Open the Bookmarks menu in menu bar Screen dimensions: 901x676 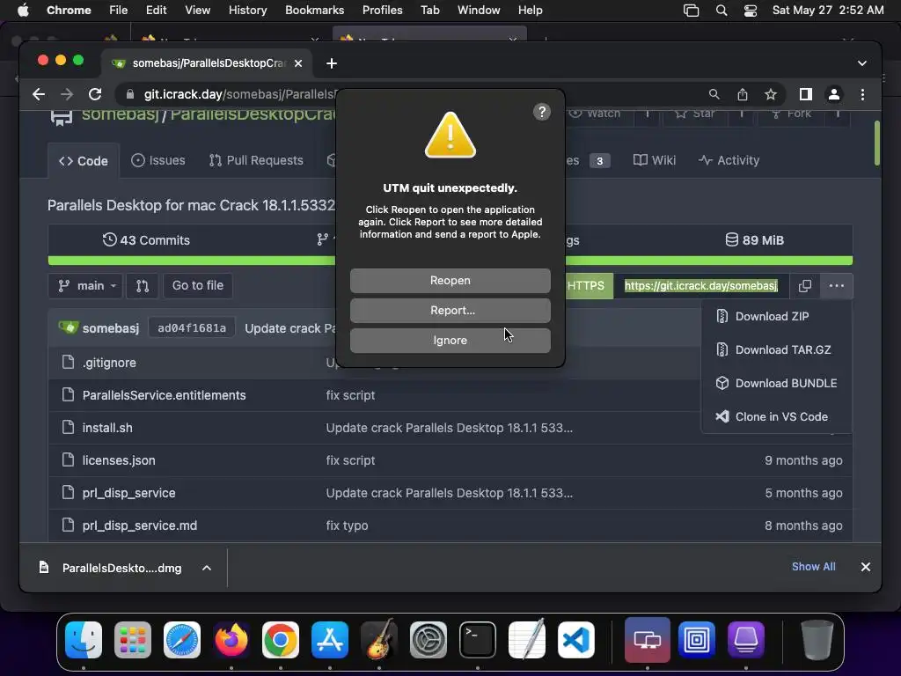pos(314,11)
